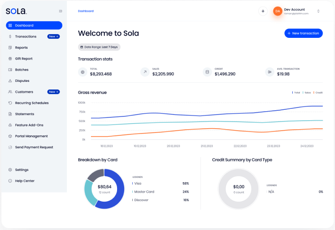The image size is (335, 230).
Task: Toggle the Credit series in chart legend
Action: pyautogui.click(x=318, y=93)
